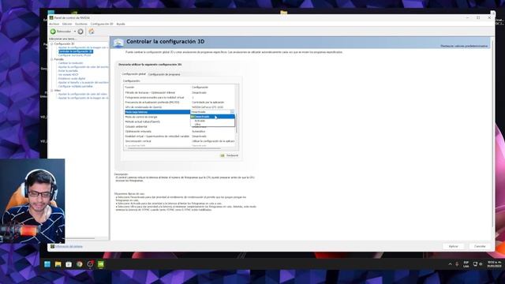Image resolution: width=505 pixels, height=284 pixels.
Task: Open the Configuración 3D menu
Action: pos(102,24)
